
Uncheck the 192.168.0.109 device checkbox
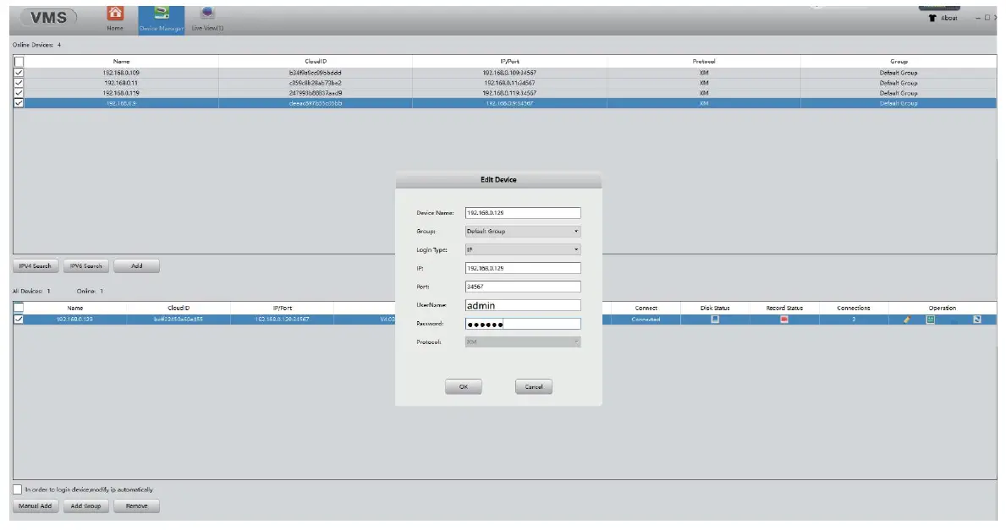pyautogui.click(x=19, y=73)
